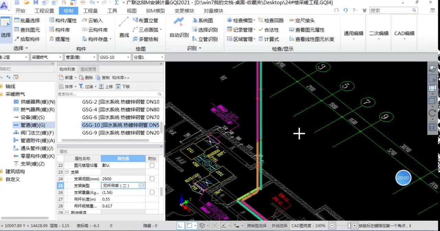Viewport: 440px width, 231px height.
Task: Open the 视图 ribbon tab
Action: pos(132,11)
